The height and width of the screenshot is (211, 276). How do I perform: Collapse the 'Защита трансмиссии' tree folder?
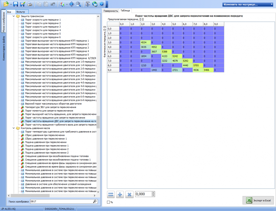point(14,16)
